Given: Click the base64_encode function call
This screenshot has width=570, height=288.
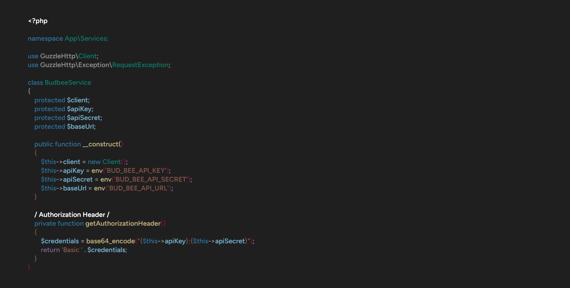Looking at the screenshot, I should (110, 241).
